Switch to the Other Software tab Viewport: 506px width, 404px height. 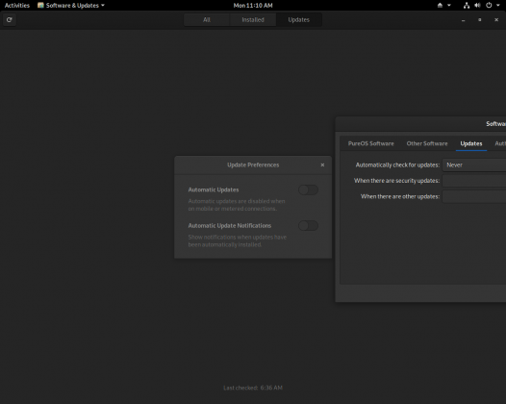427,143
